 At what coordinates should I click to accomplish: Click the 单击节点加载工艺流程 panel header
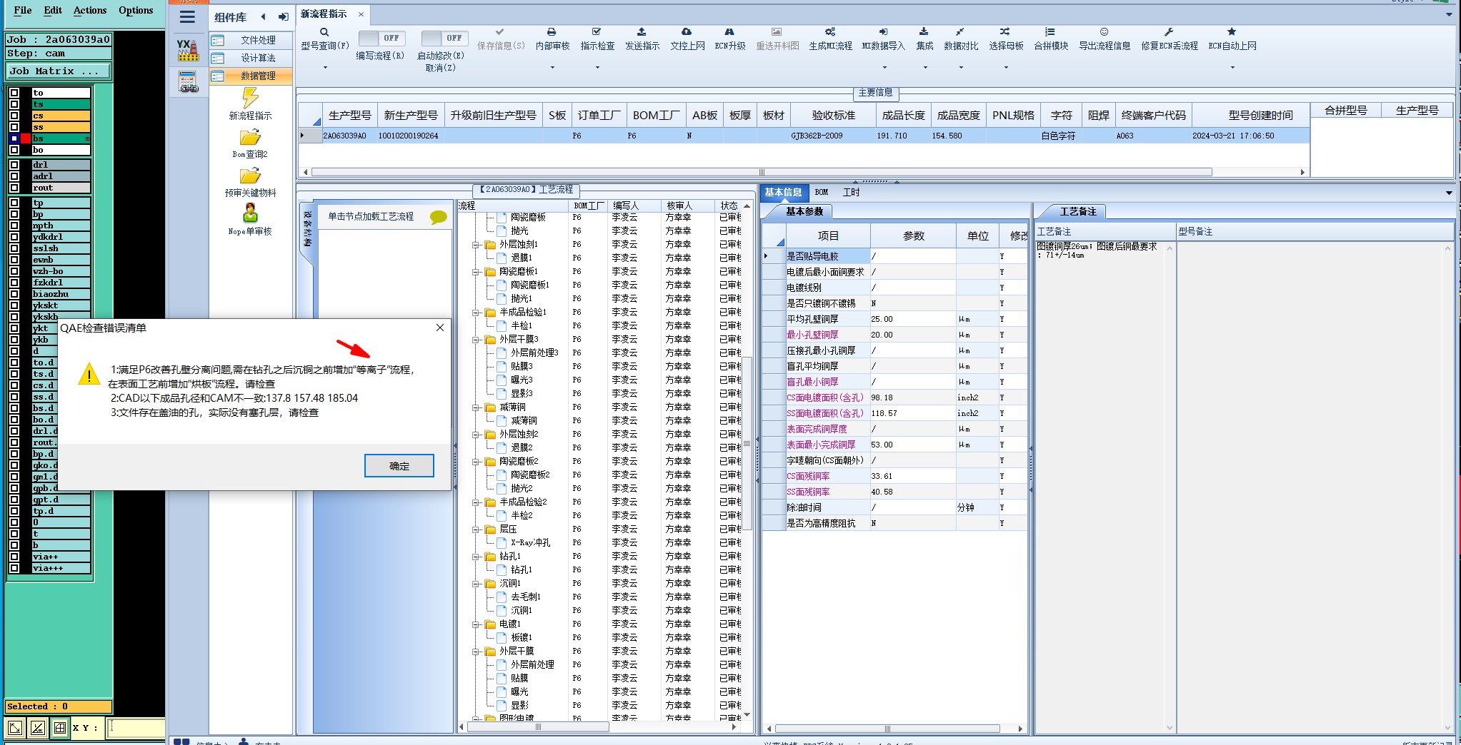(x=371, y=217)
